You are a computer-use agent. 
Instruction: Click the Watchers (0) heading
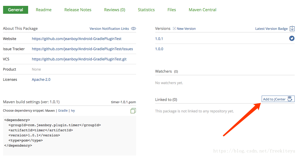[167, 71]
